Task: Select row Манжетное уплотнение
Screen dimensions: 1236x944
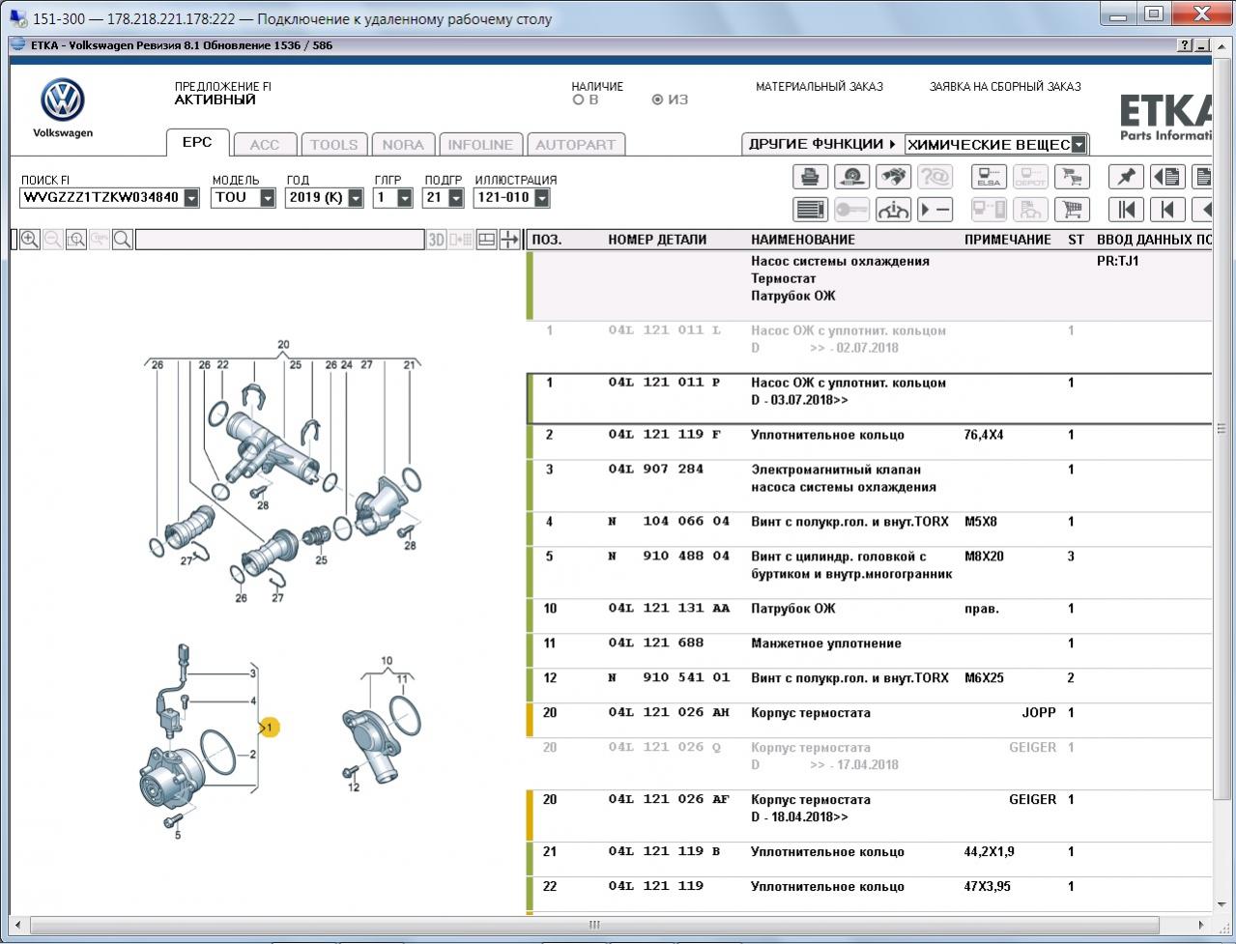Action: [x=870, y=651]
